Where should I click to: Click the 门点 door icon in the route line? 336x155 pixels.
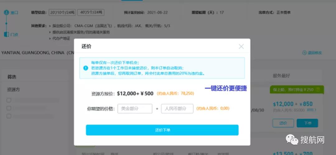(6, 34)
